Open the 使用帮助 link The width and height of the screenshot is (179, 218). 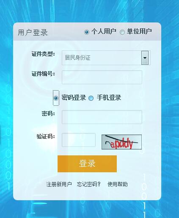tap(118, 184)
